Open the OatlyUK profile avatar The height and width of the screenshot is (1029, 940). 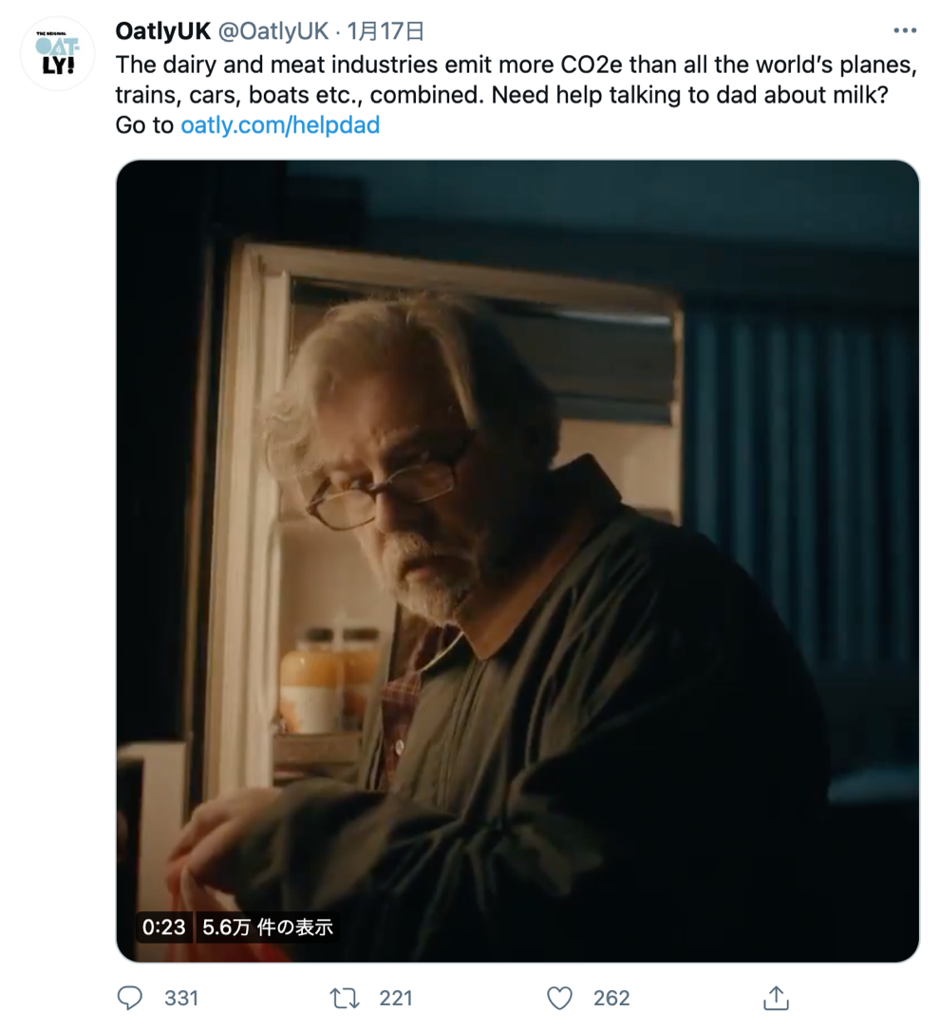coord(57,53)
